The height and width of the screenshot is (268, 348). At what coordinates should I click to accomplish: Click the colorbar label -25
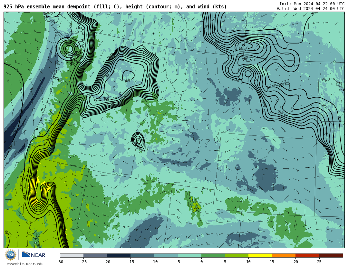(x=83, y=262)
